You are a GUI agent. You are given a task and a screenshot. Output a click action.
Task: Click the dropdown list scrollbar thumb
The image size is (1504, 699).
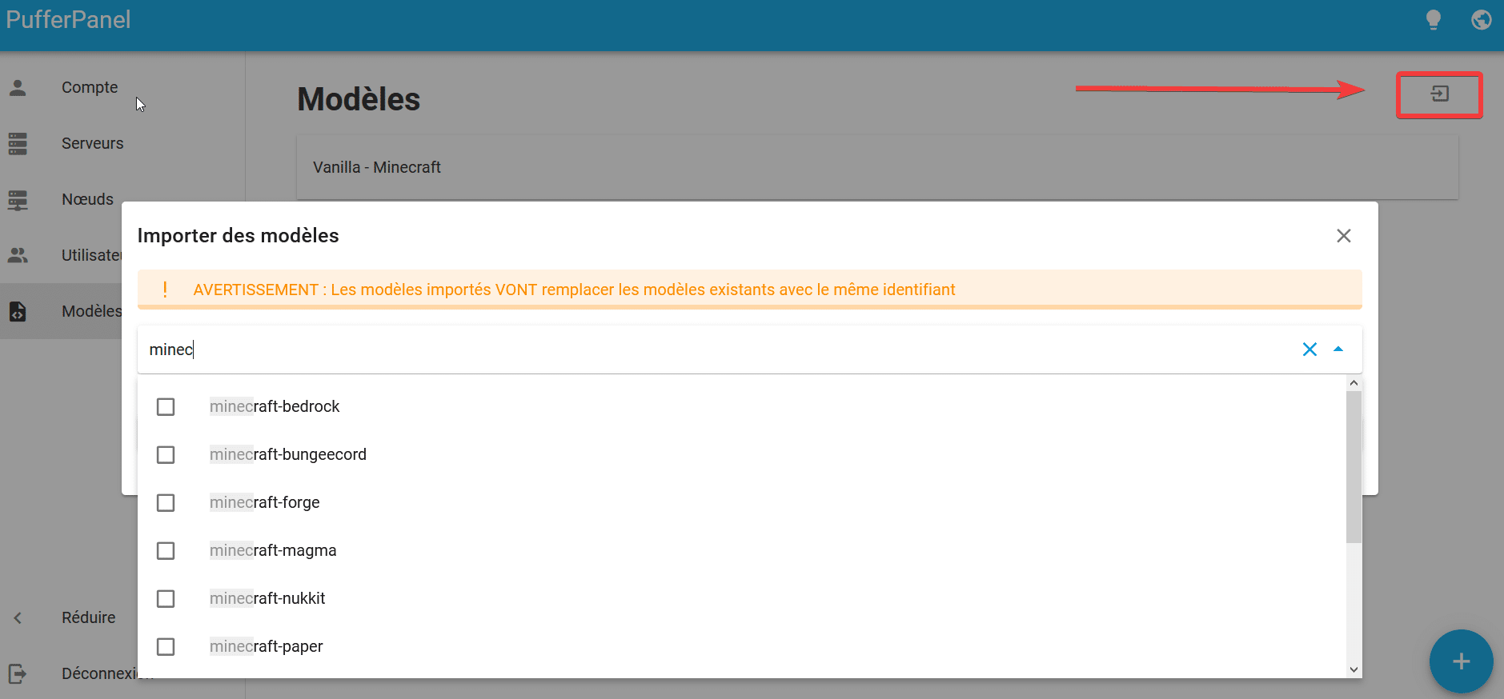[x=1354, y=467]
